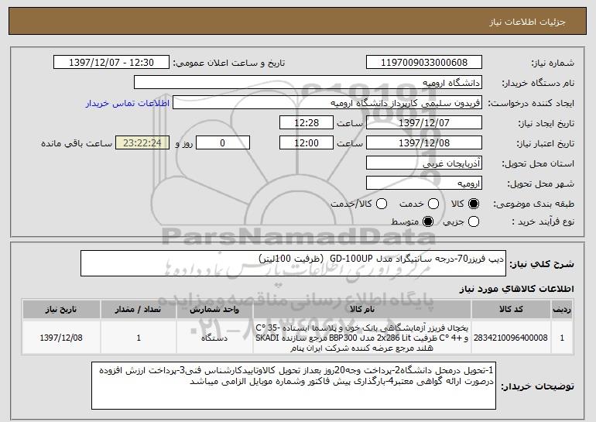Click the product name cell mentioning BBP300
This screenshot has height=422, width=596.
tap(362, 338)
